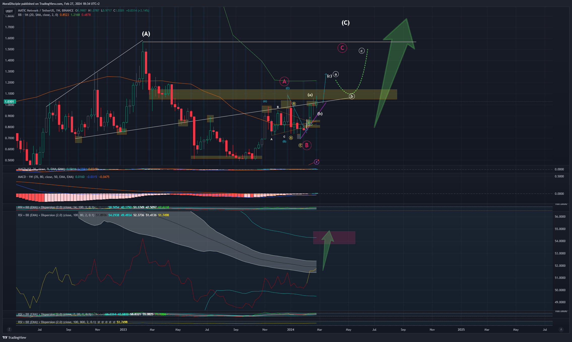Click the purple lightning bolt event icon

tap(316, 162)
